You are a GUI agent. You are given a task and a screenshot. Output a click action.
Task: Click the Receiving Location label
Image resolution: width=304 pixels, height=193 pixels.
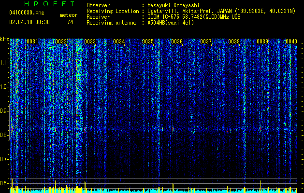(x=113, y=11)
